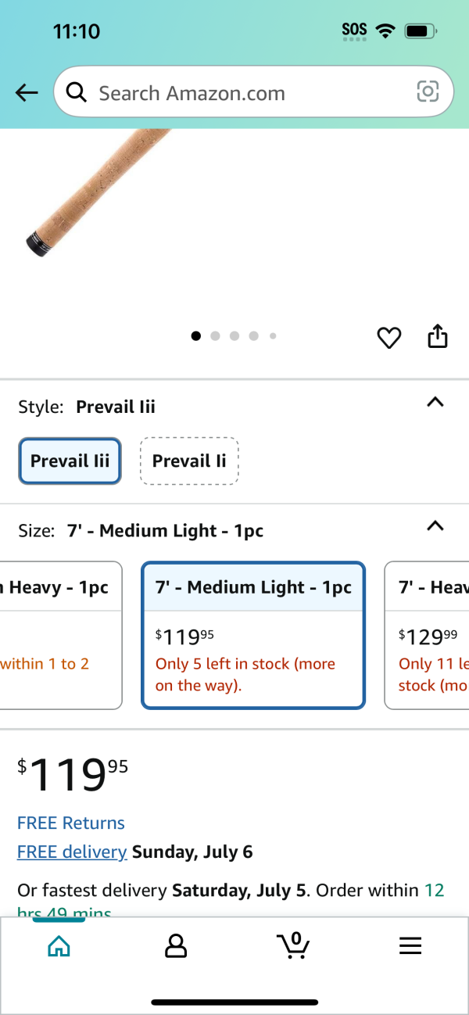Screen dimensions: 469x1015
Task: Select the $129.99 7' Heavy size card
Action: click(427, 635)
